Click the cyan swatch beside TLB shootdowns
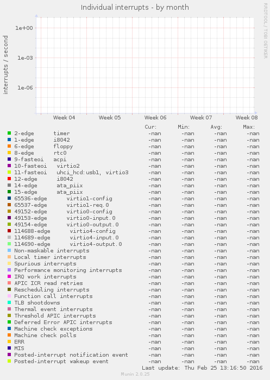270x380 pixels. [9, 302]
